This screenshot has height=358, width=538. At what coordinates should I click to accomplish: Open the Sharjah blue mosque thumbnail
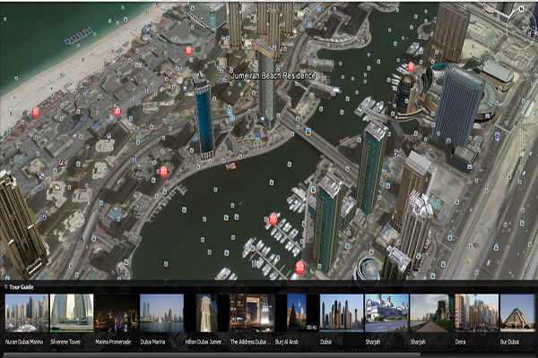386,313
